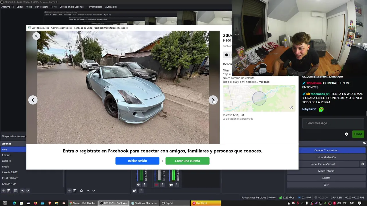The width and height of the screenshot is (367, 206).
Task: Open the Editar menu
Action: [20, 7]
